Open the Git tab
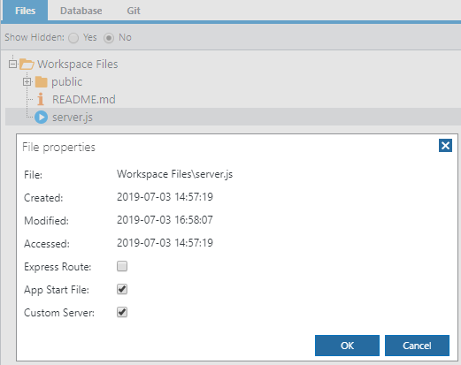The image size is (461, 365). [x=134, y=11]
